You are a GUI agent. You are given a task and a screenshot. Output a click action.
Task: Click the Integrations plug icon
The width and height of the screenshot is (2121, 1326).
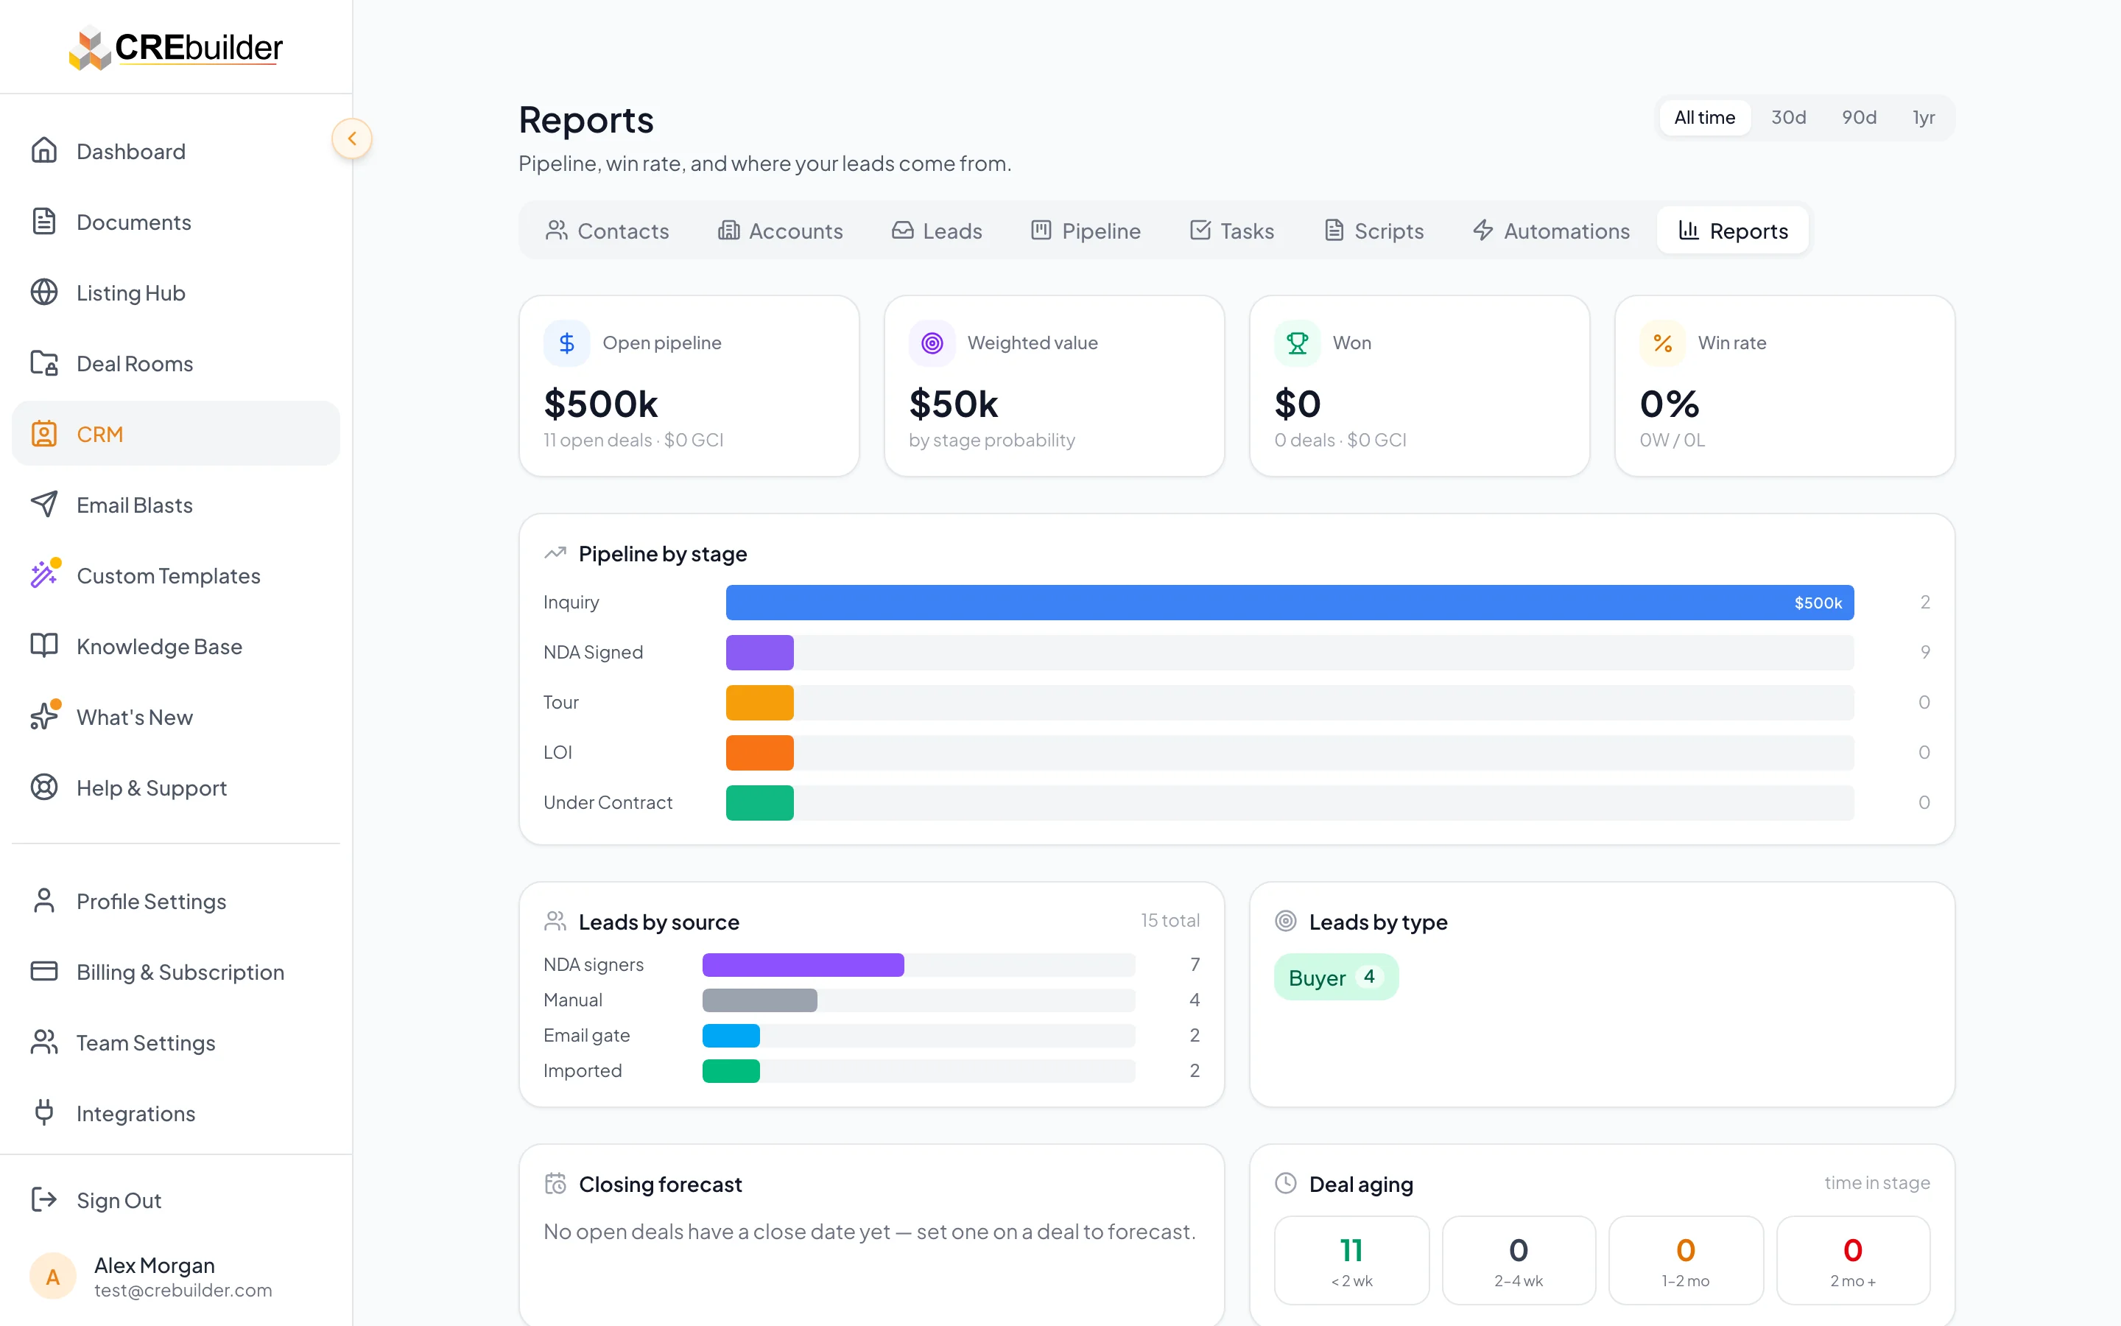(44, 1113)
